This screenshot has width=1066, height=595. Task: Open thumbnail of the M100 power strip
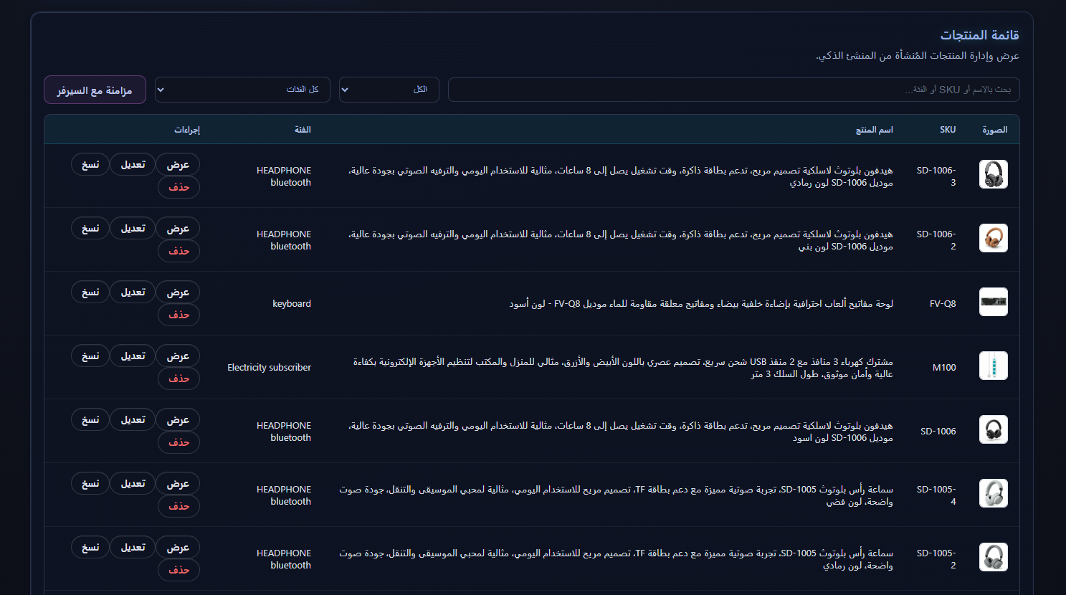tap(993, 366)
